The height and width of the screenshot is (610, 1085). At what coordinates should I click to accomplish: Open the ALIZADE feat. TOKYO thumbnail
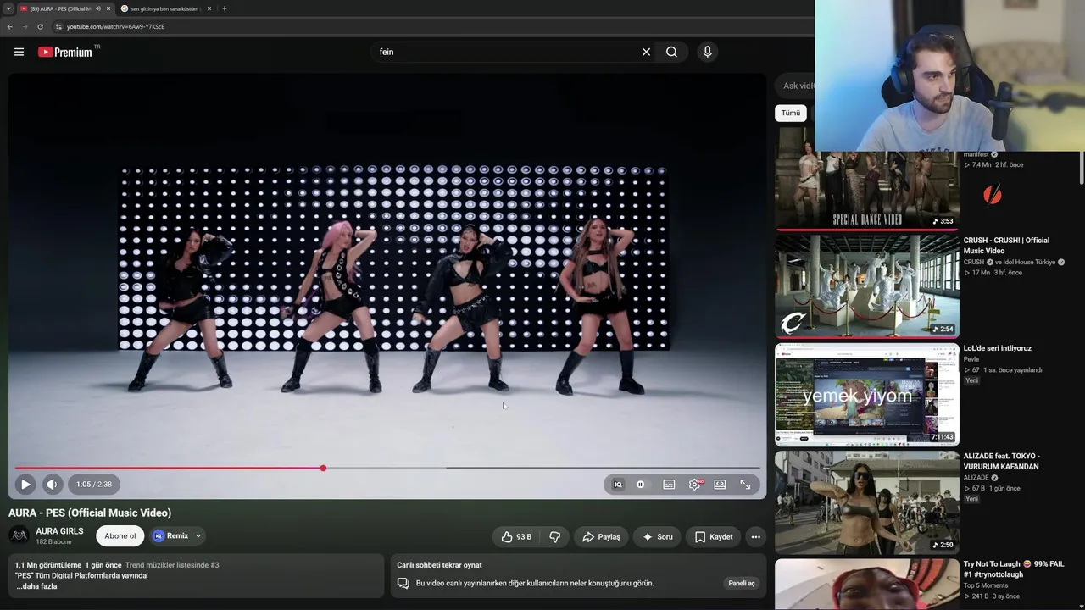867,502
